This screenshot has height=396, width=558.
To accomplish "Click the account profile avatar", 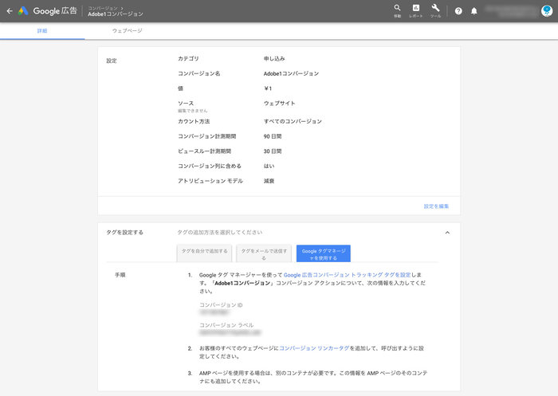I will click(x=545, y=11).
